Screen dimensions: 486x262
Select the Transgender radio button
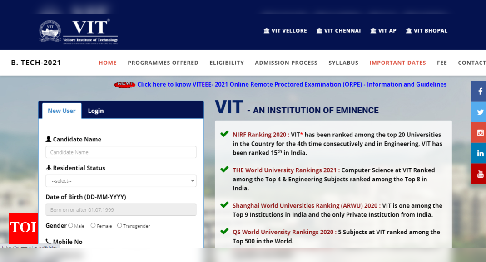tap(119, 225)
